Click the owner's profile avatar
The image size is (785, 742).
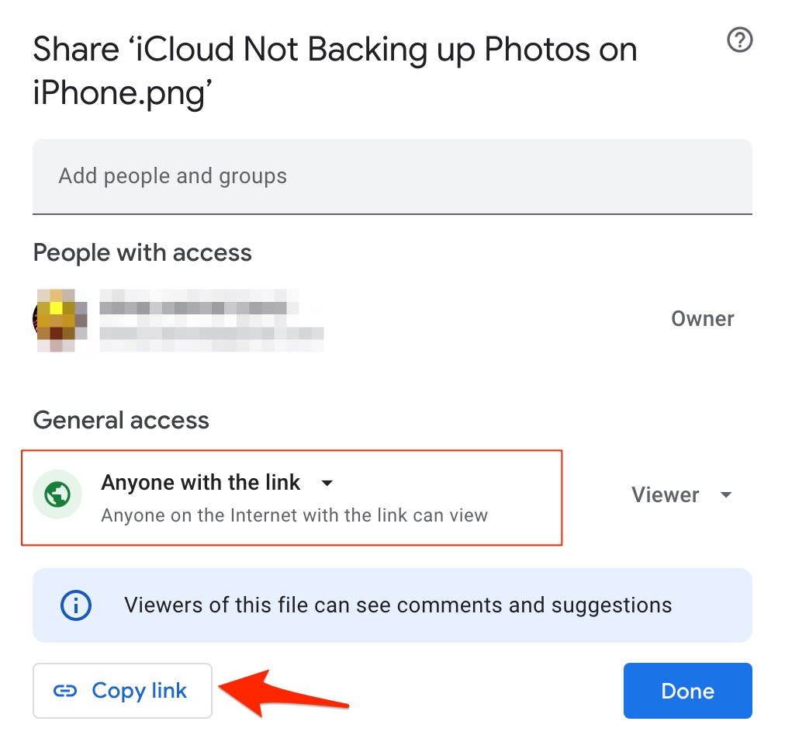click(59, 318)
